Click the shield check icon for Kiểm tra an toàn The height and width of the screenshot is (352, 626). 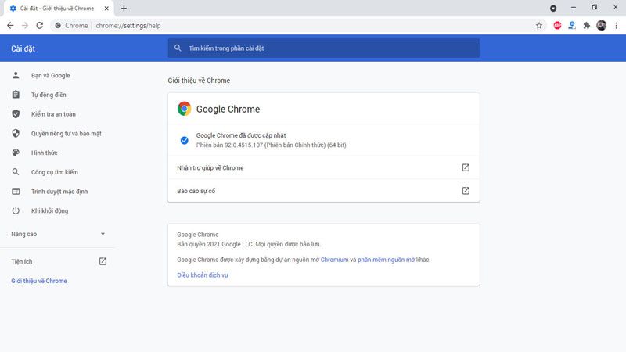click(x=16, y=114)
